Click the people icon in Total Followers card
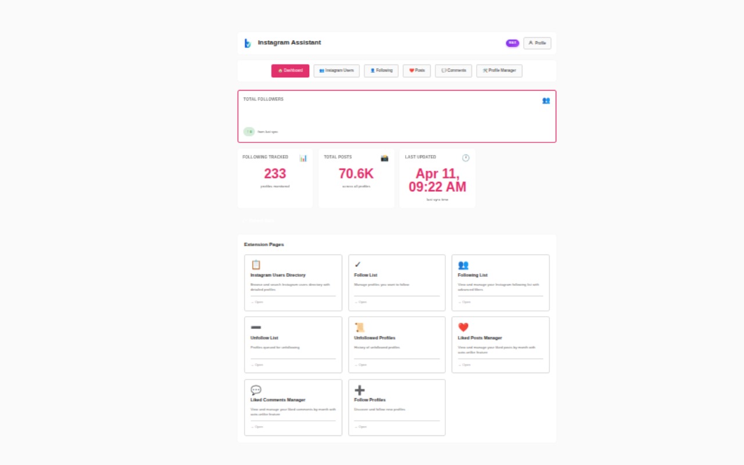Viewport: 744px width, 465px height. [x=546, y=100]
